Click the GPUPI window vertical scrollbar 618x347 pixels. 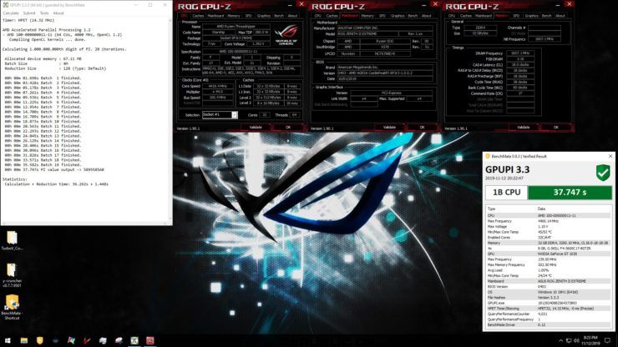pos(170,119)
